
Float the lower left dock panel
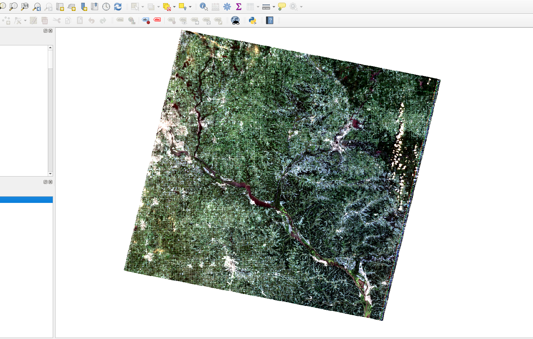tap(45, 182)
